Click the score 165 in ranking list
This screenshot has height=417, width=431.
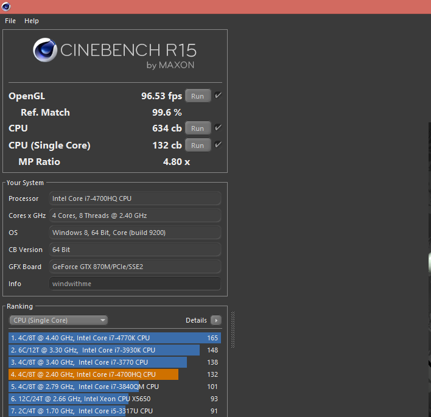tap(212, 338)
